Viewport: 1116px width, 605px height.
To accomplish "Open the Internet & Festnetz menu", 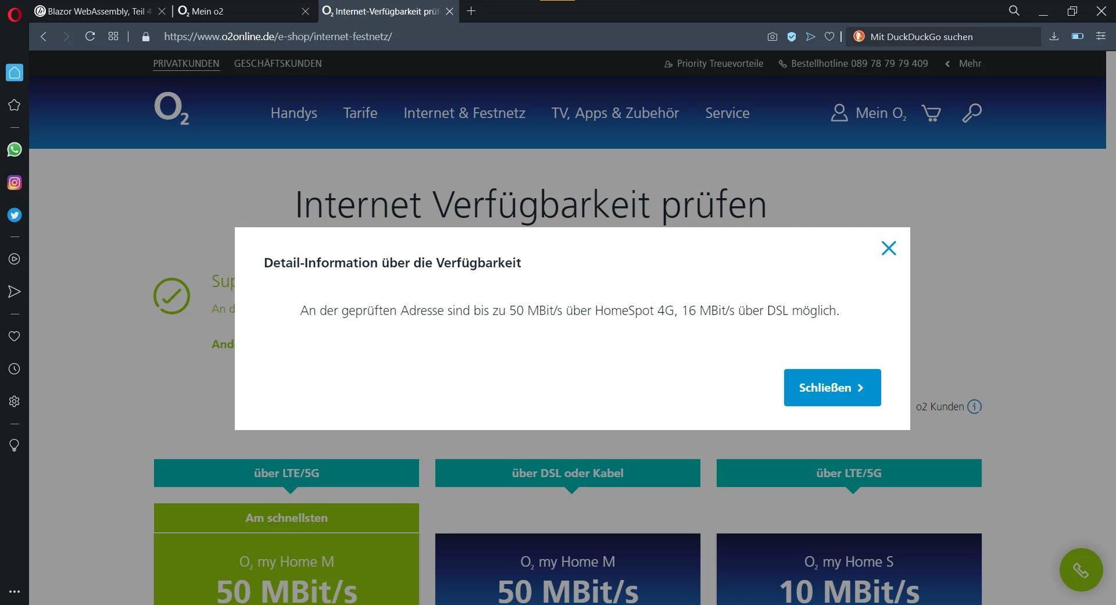I will pos(464,113).
